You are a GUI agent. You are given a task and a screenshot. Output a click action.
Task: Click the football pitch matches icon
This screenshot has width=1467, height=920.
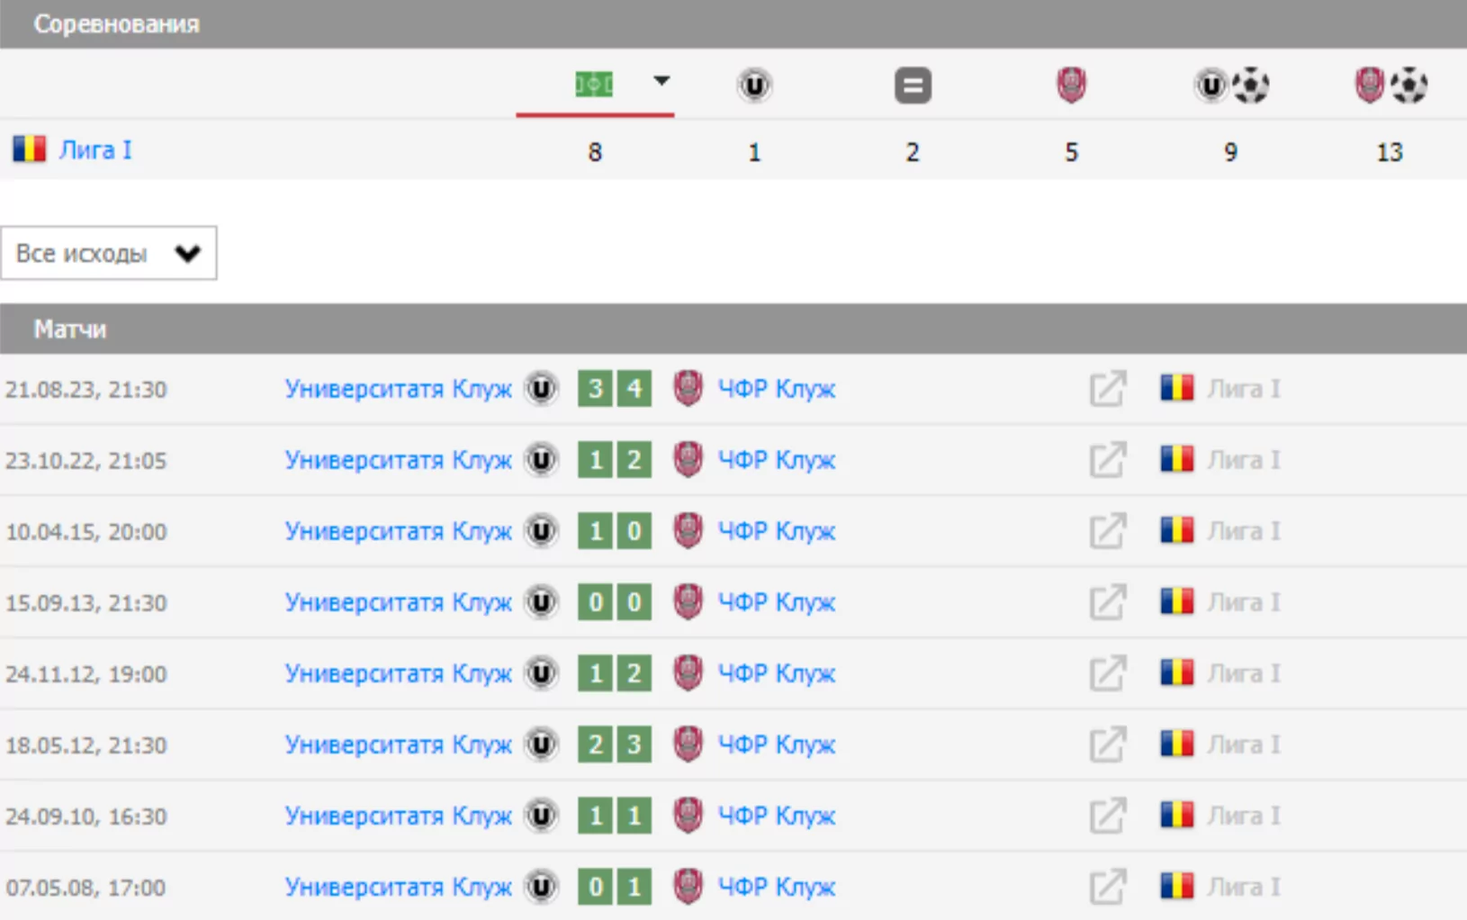coord(594,85)
